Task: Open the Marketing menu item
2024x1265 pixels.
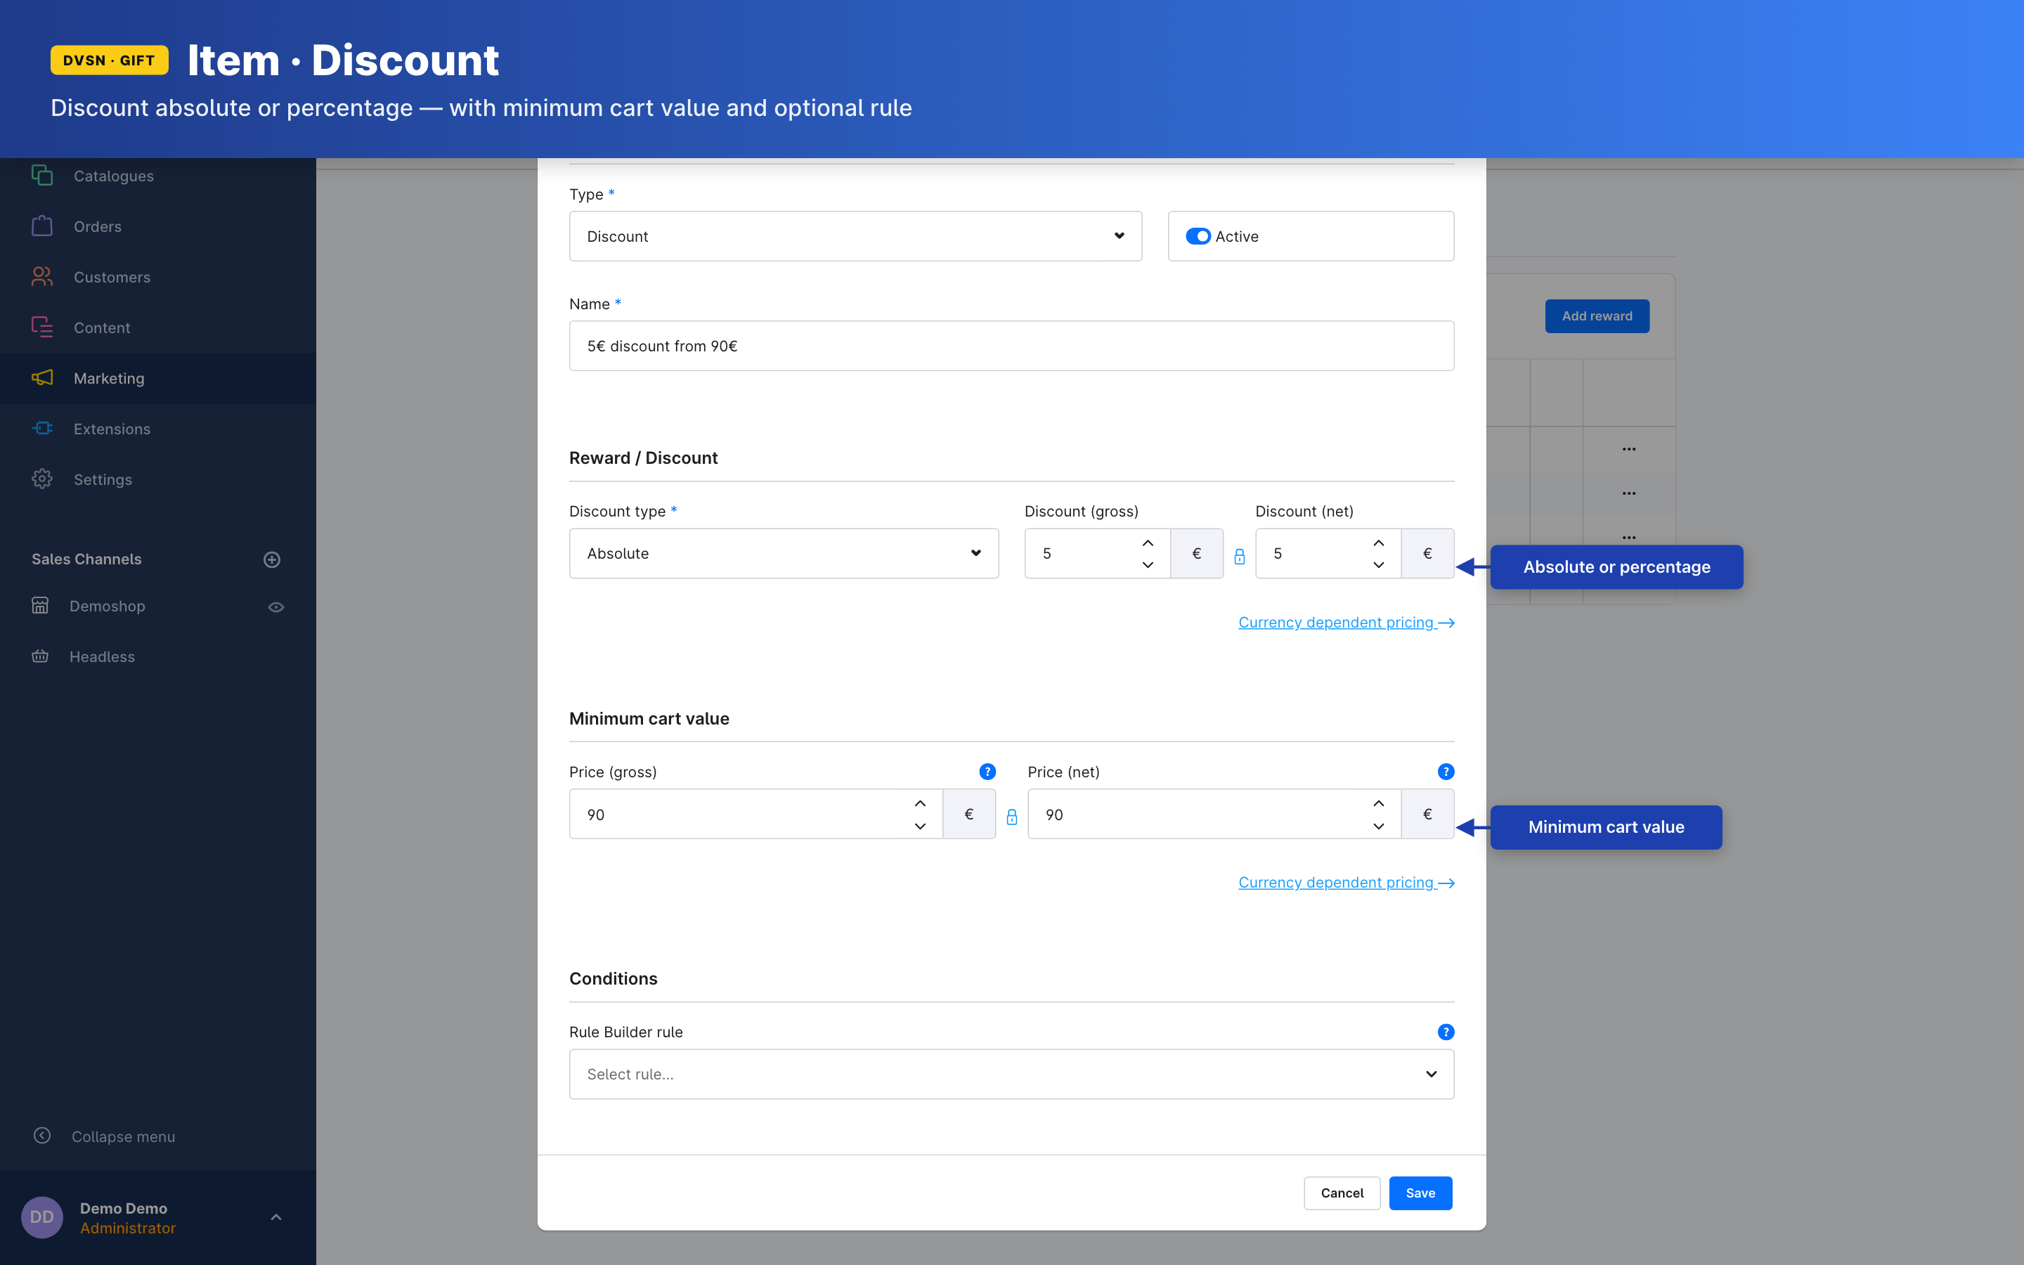Action: click(109, 378)
